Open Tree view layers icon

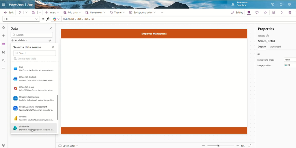3,28
